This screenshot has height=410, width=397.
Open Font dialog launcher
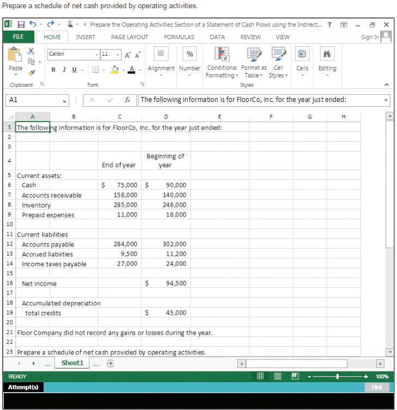point(142,84)
